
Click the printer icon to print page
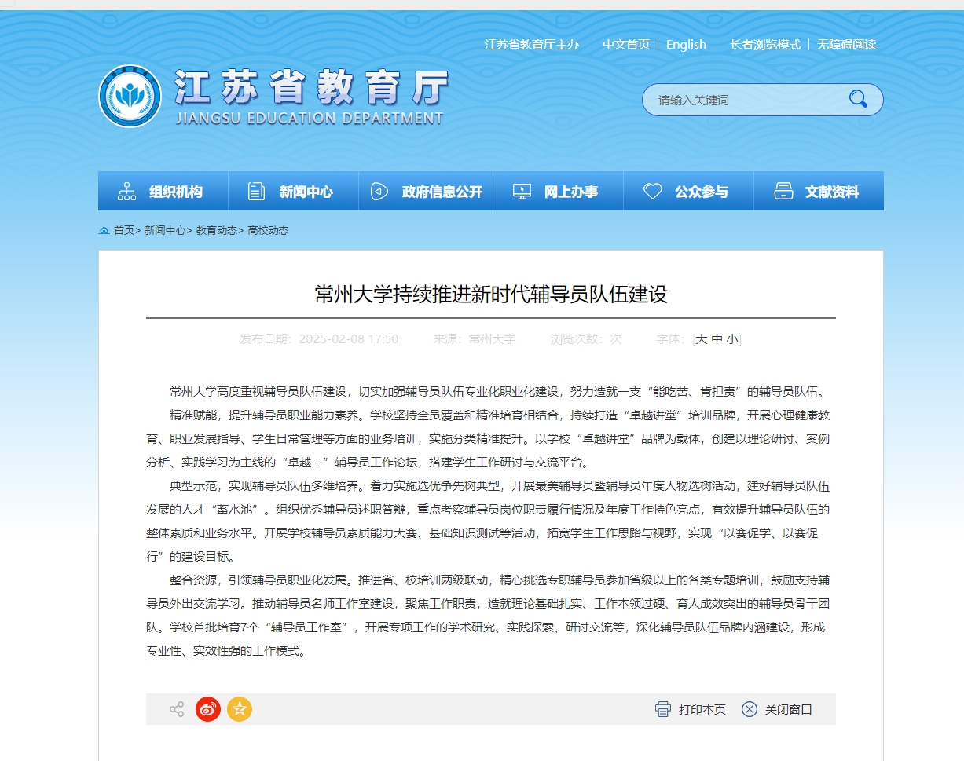663,709
